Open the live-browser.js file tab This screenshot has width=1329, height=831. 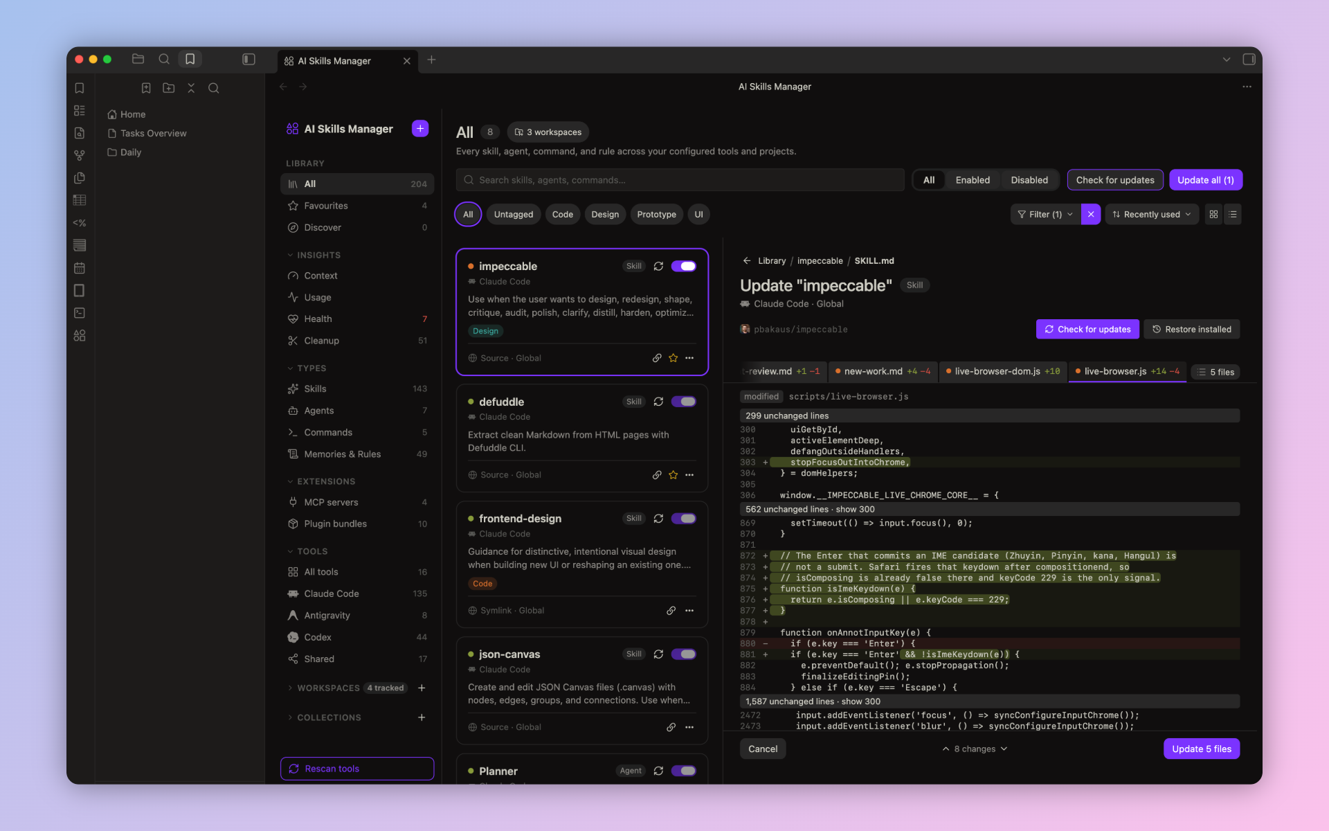pos(1127,372)
